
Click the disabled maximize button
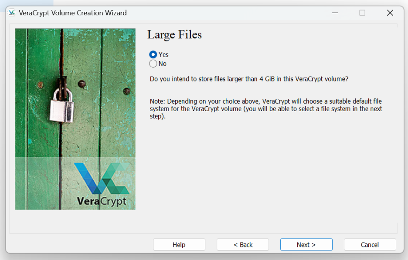coord(362,13)
